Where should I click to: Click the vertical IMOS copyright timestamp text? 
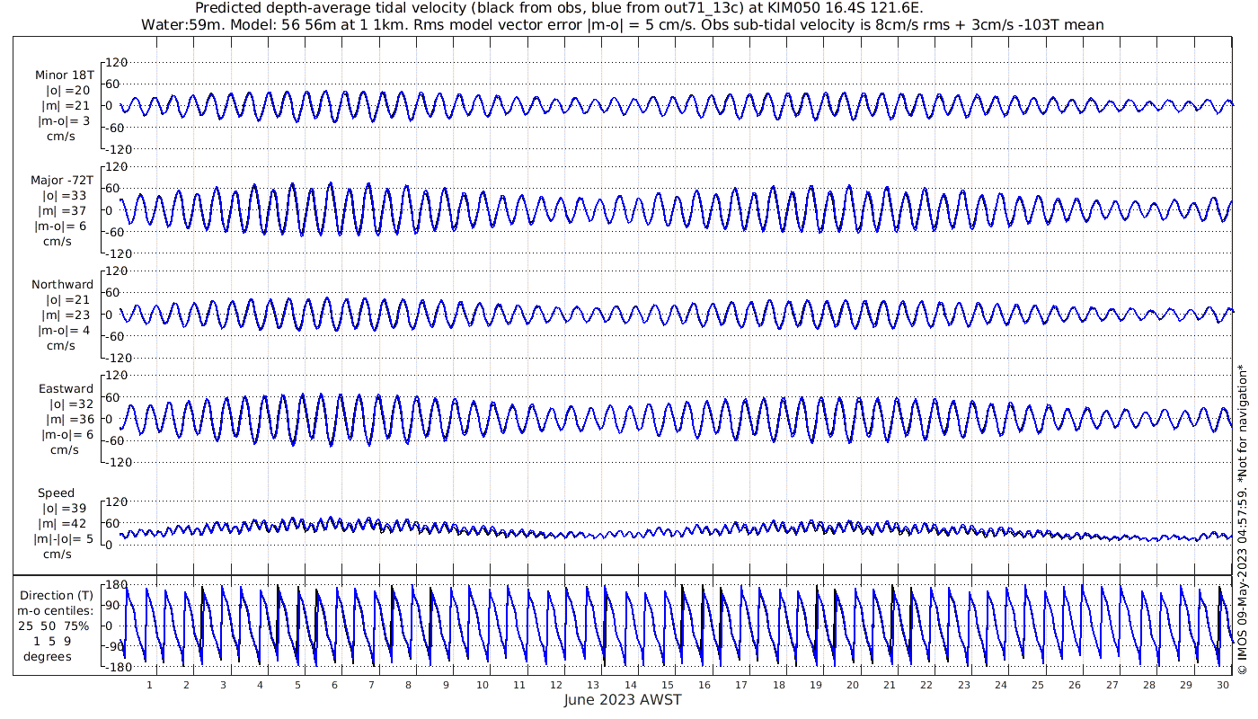coord(1243,519)
